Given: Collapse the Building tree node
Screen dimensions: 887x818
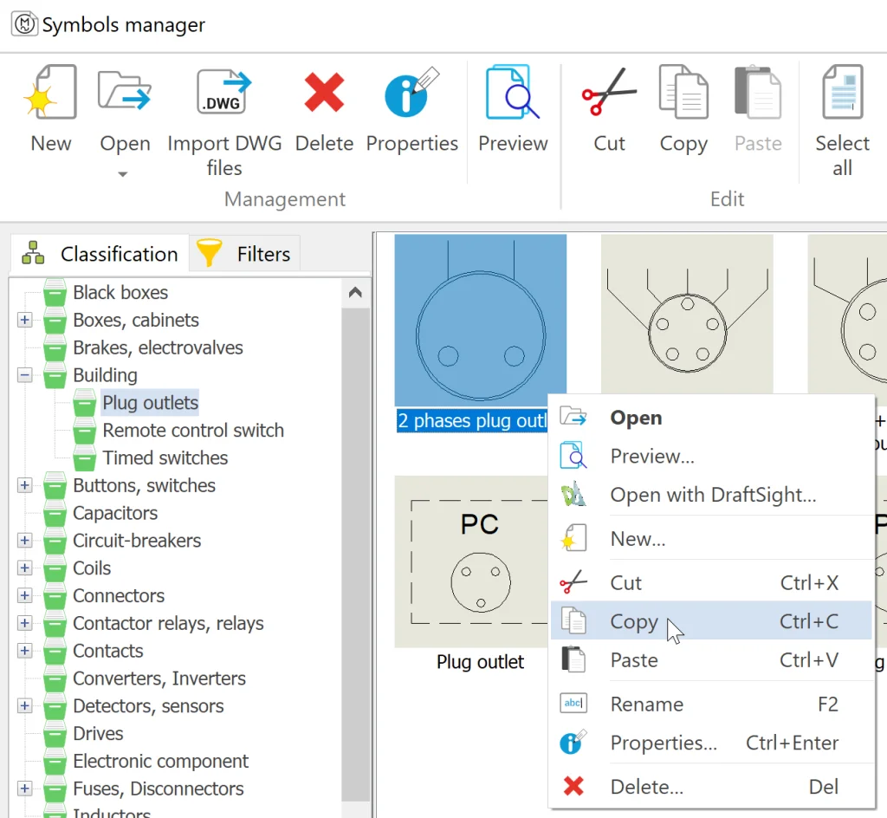Looking at the screenshot, I should point(24,375).
